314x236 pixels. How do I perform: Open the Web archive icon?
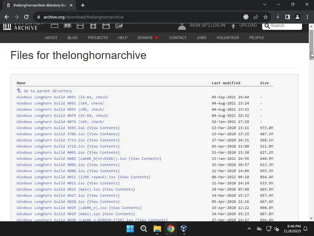[55, 26]
